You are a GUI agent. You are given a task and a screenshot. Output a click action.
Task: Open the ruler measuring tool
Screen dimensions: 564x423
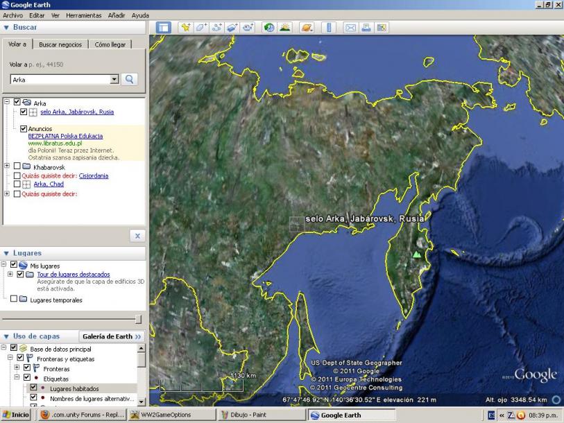tap(328, 28)
